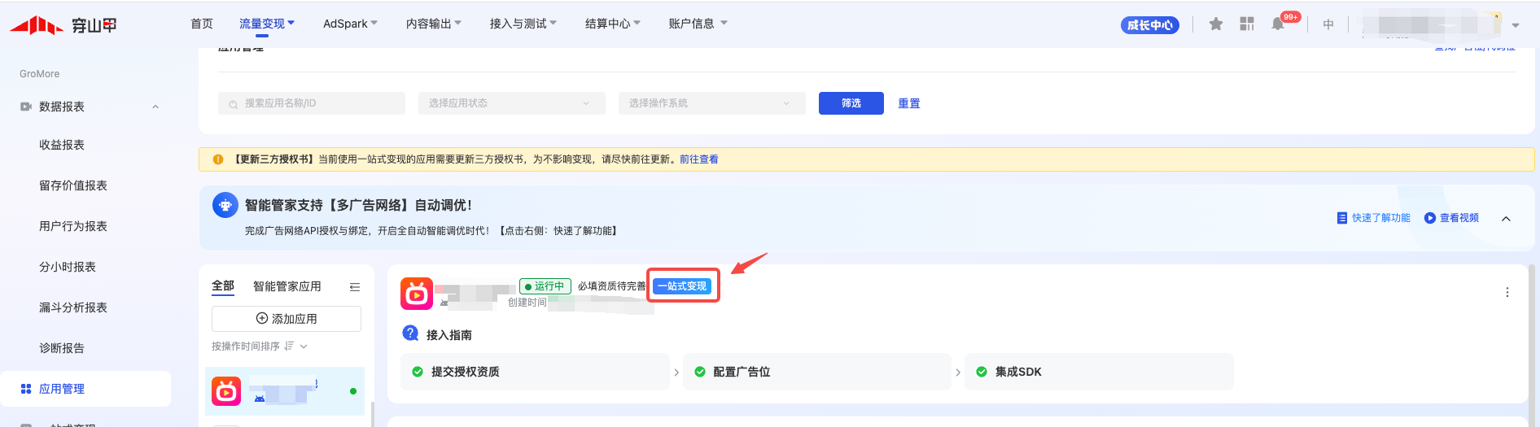Open the grid apps icon in header
1540x427 pixels.
(1246, 24)
